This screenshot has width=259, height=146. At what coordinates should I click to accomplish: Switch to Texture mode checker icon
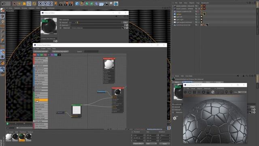[x=2, y=21]
